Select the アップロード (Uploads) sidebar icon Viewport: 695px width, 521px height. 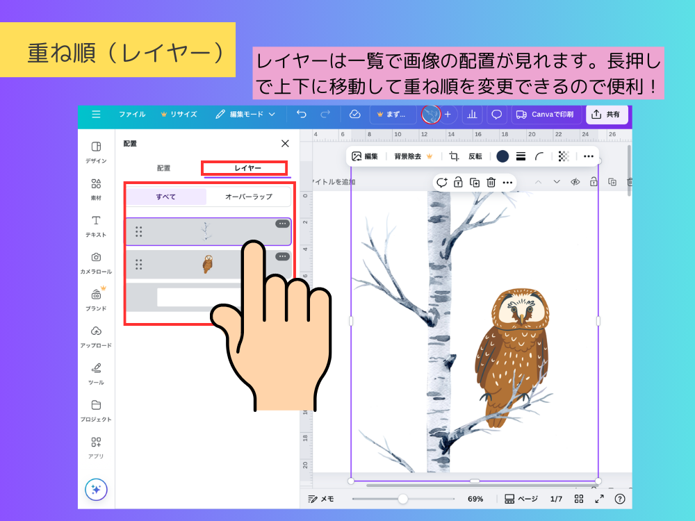tap(96, 332)
